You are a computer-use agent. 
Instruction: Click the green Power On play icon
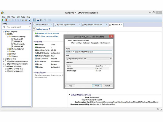pos(3,20)
